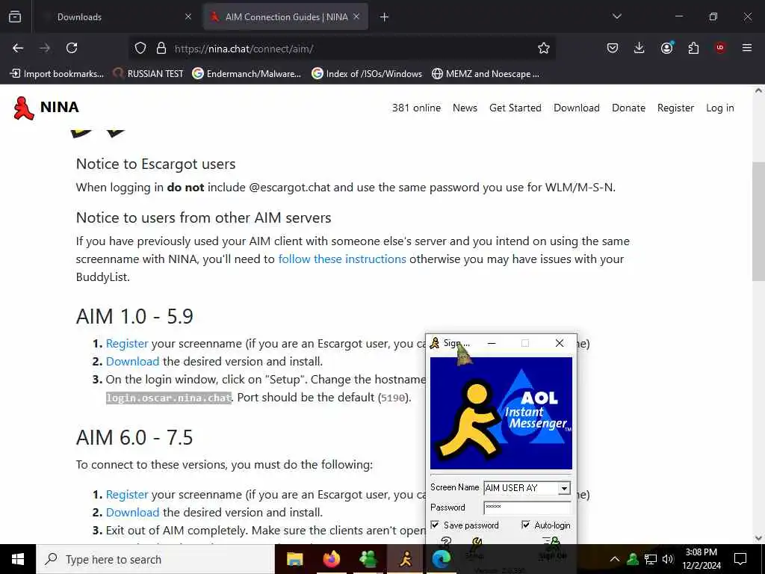The image size is (765, 574).
Task: Click Register link under AIM 6.0 - 7.5
Action: (127, 495)
